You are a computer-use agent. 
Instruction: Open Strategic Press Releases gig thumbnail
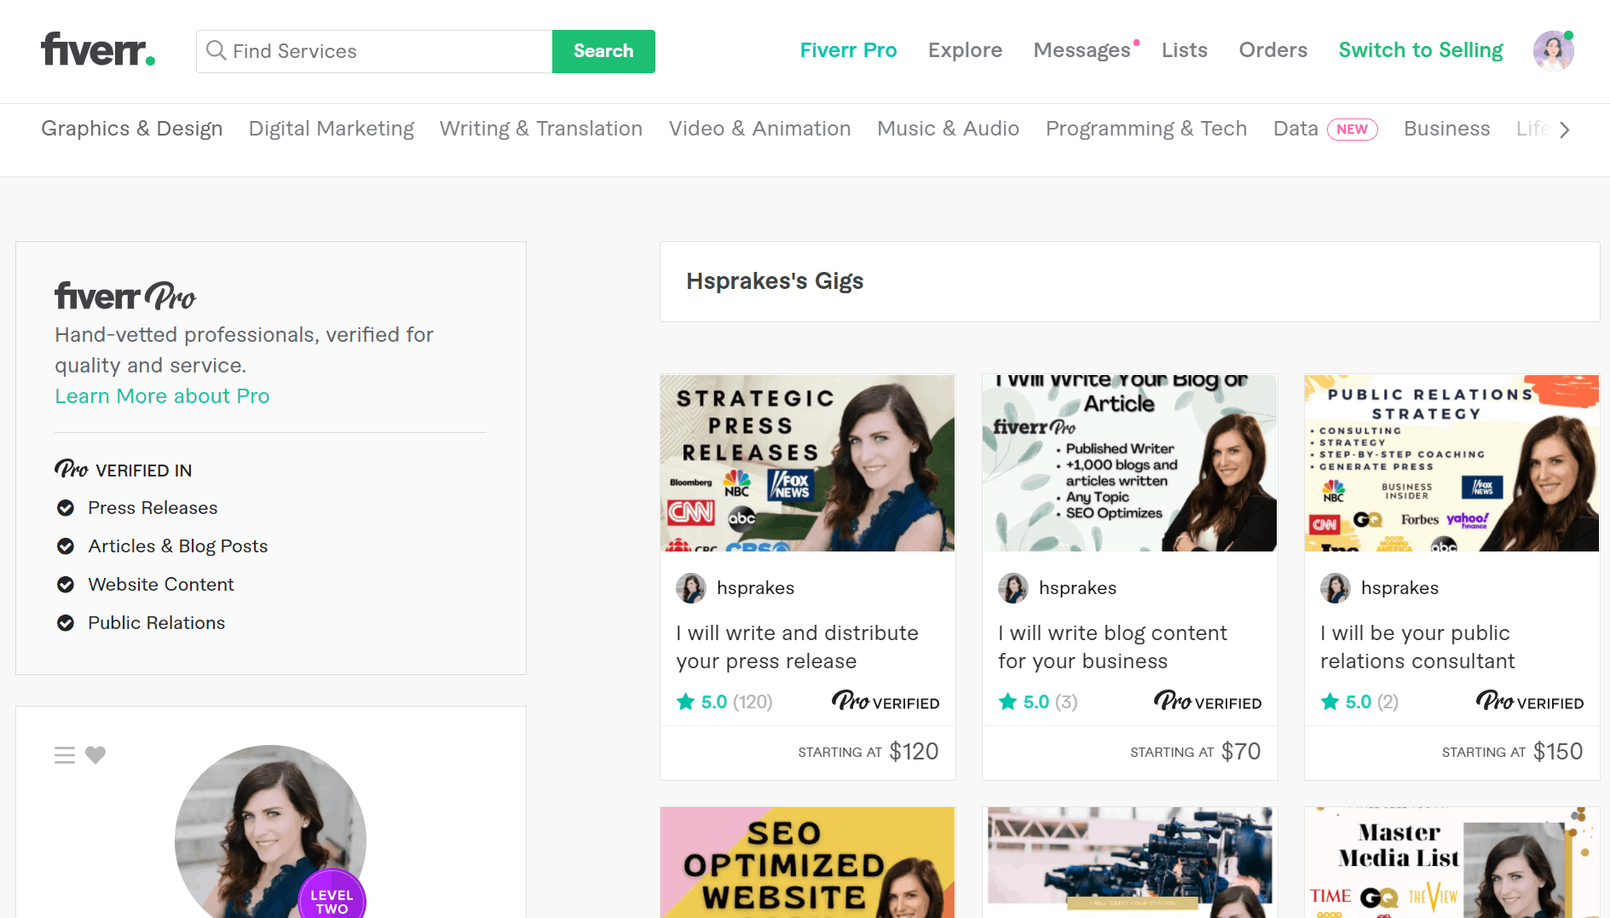(807, 463)
